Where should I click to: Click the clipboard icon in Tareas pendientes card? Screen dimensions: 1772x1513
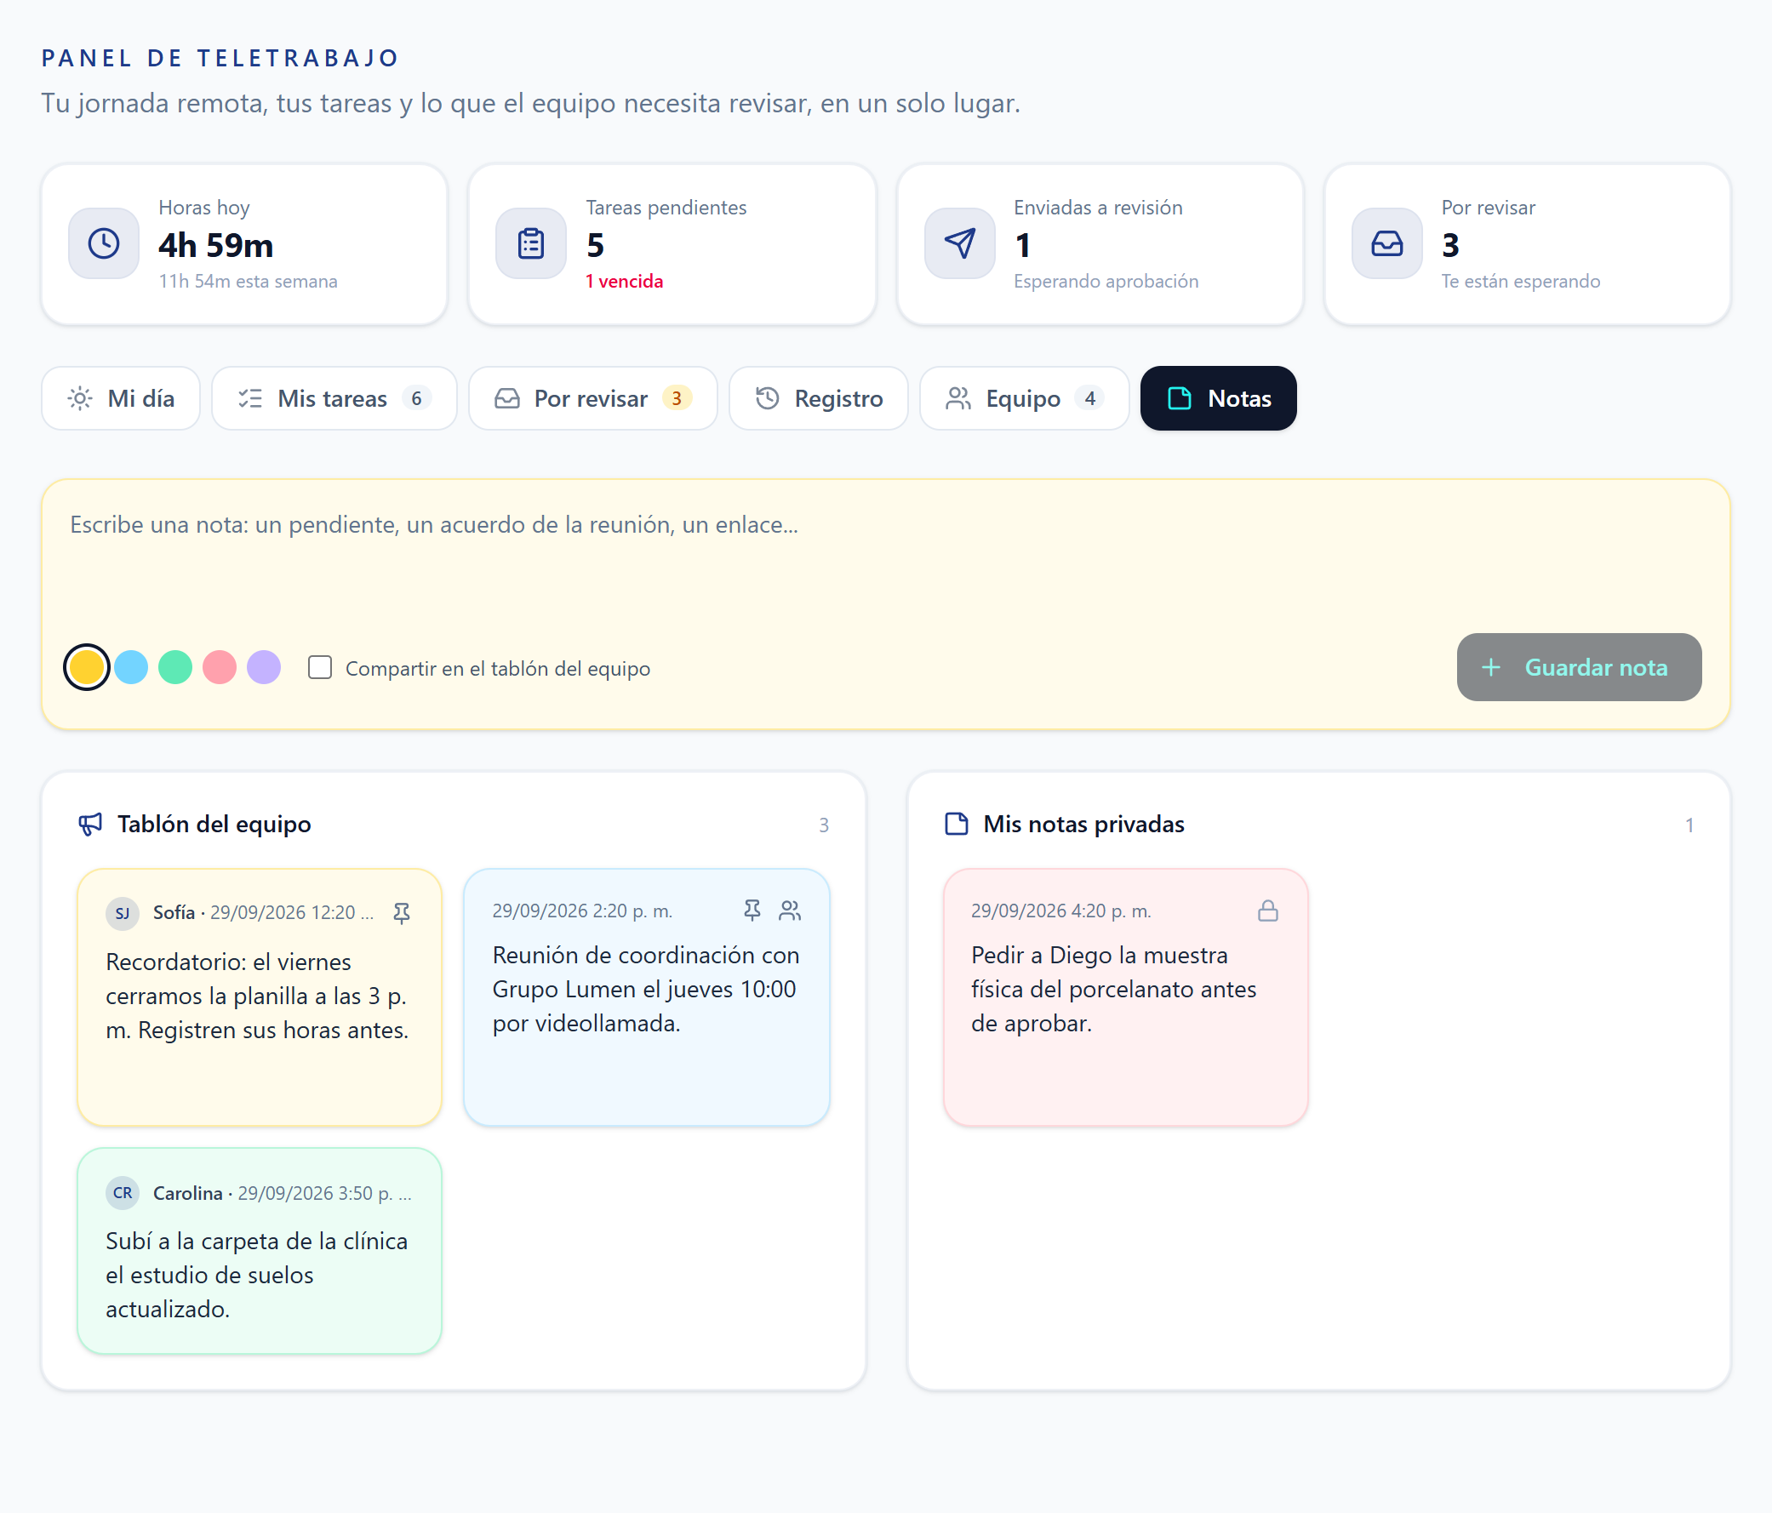tap(531, 243)
